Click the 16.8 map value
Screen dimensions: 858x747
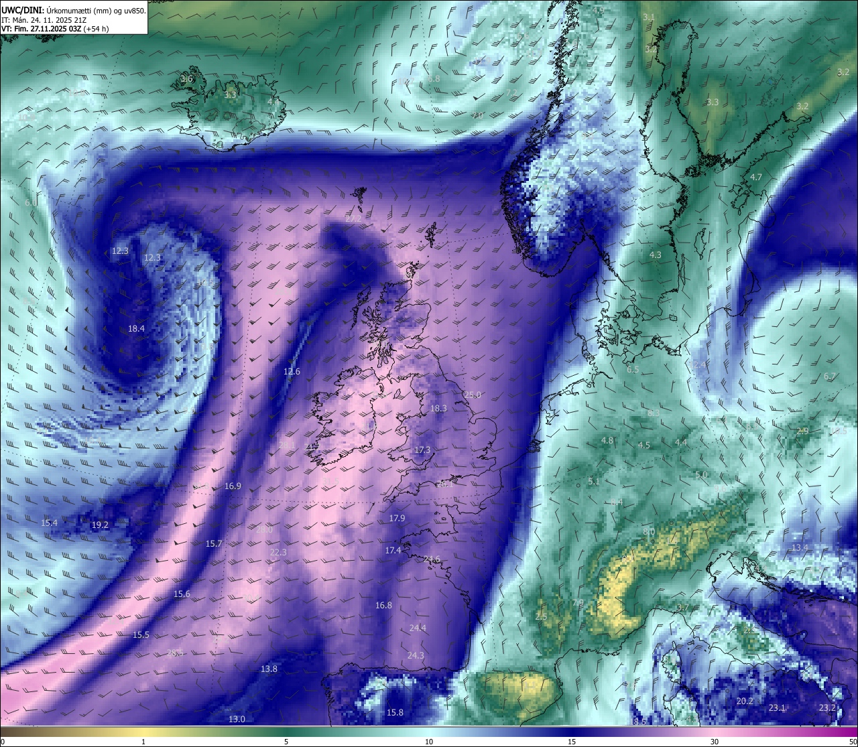[383, 605]
